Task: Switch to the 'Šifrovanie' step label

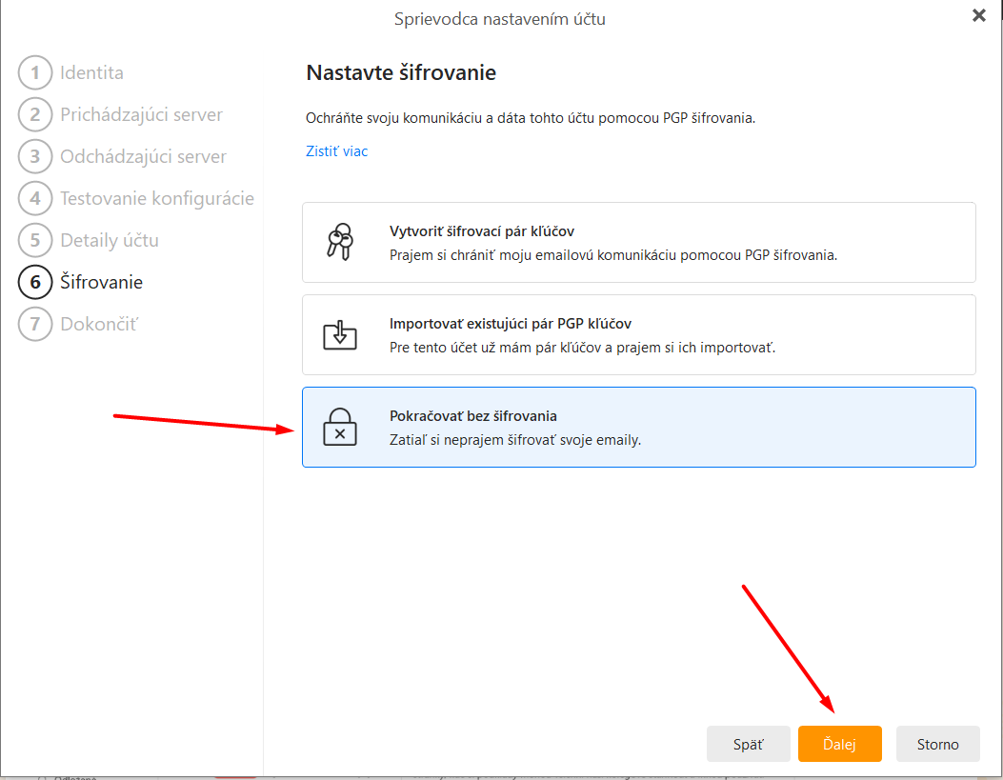Action: 101,283
